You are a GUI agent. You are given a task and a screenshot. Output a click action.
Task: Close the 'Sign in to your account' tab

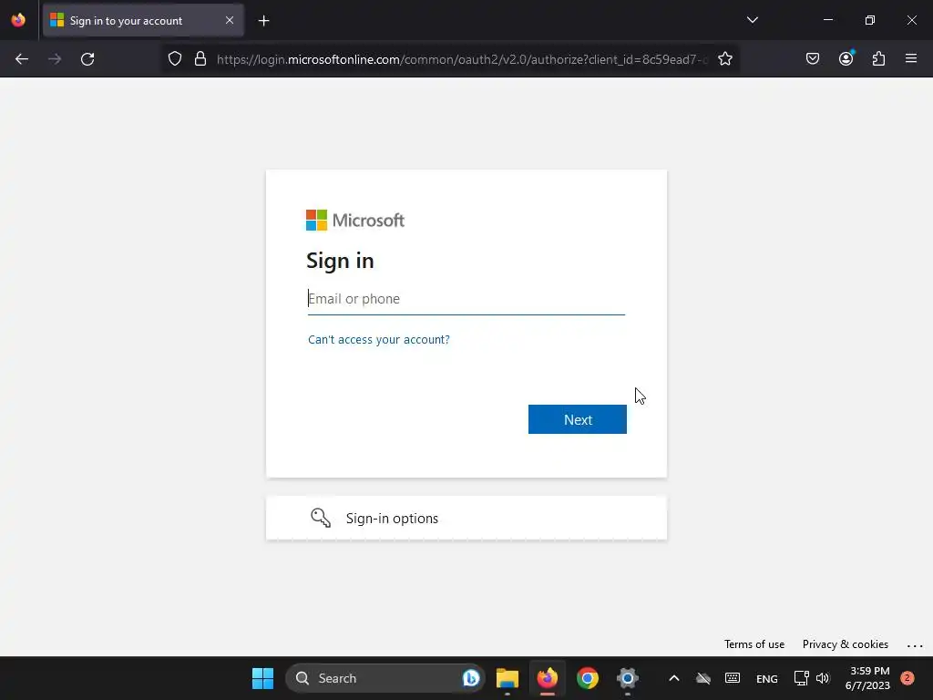pyautogui.click(x=230, y=20)
